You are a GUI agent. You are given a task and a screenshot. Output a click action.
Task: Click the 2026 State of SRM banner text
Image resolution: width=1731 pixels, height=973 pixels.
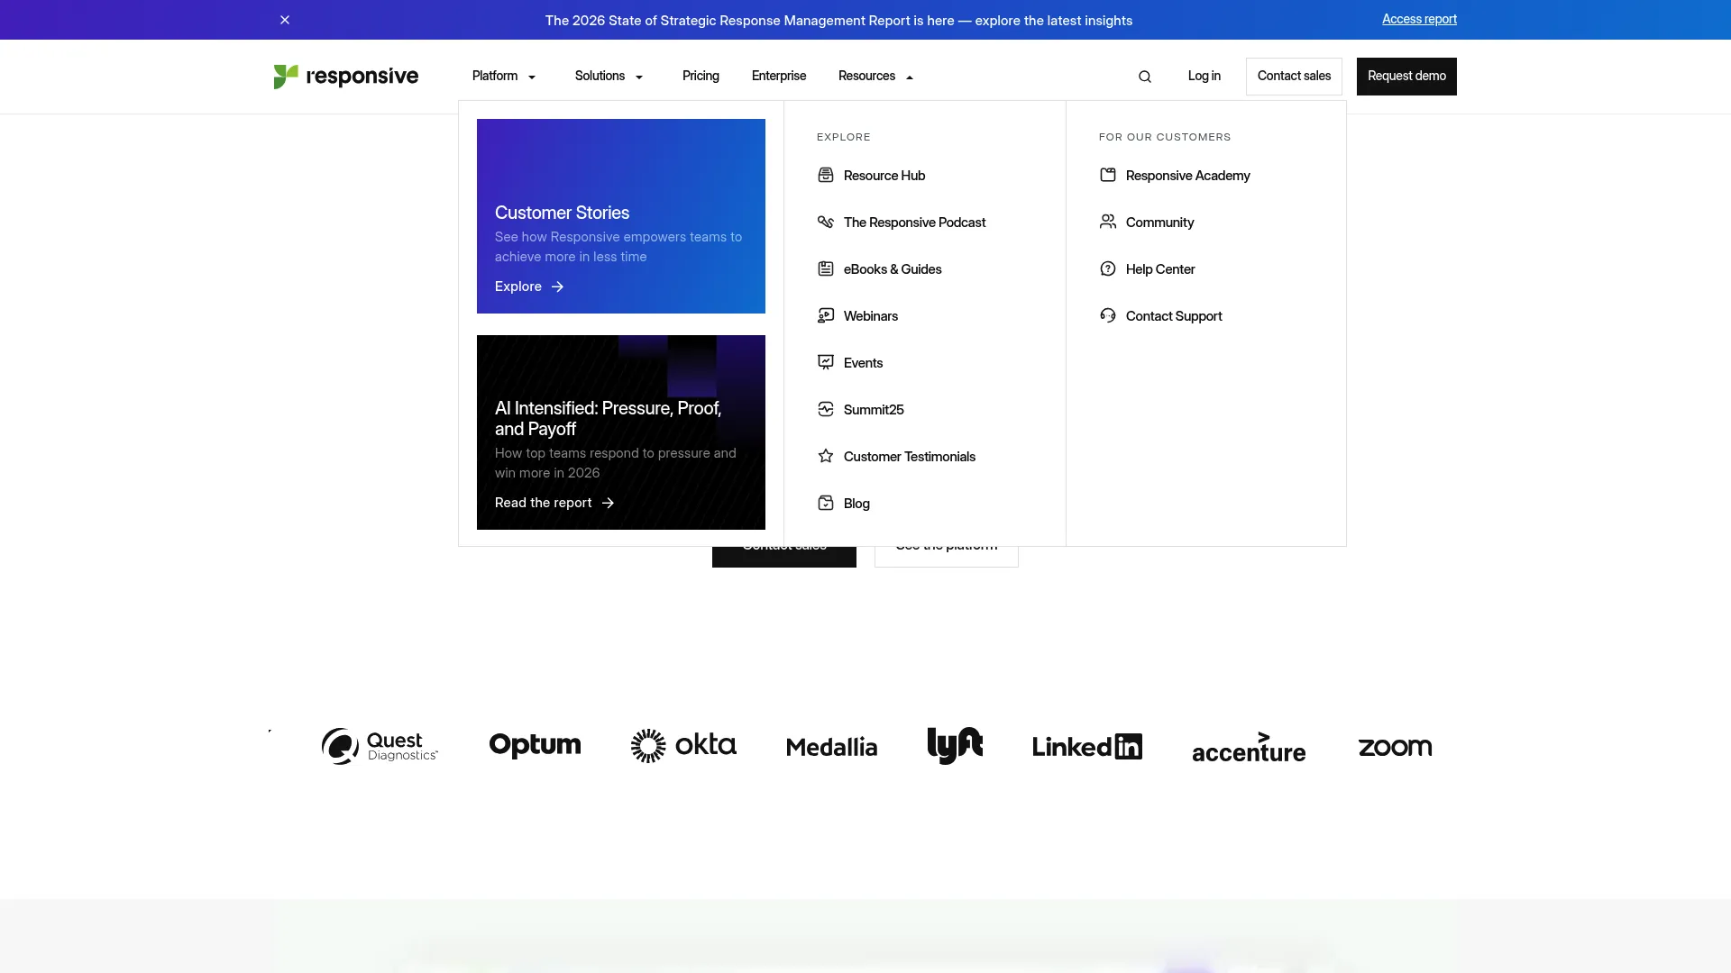[838, 21]
